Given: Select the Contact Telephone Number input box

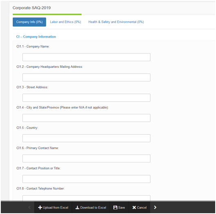Looking at the screenshot, I should point(87,198).
